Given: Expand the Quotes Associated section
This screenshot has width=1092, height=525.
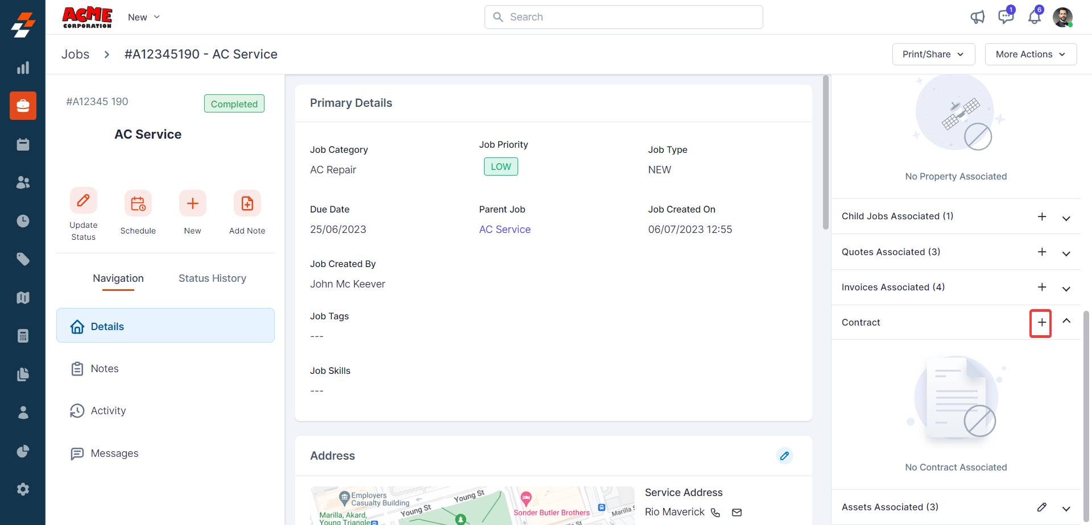Looking at the screenshot, I should (x=1066, y=253).
